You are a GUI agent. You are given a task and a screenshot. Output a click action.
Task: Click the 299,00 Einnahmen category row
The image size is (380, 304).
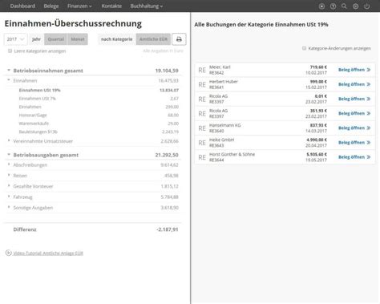99,107
